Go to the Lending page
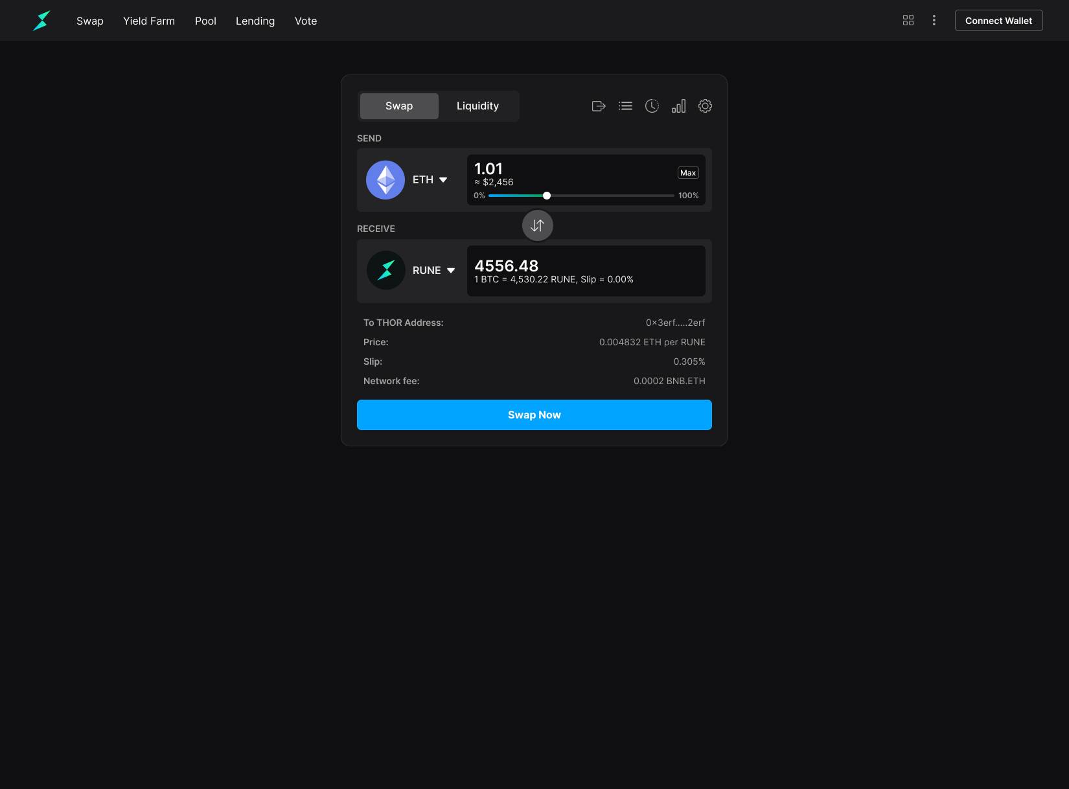 [255, 21]
